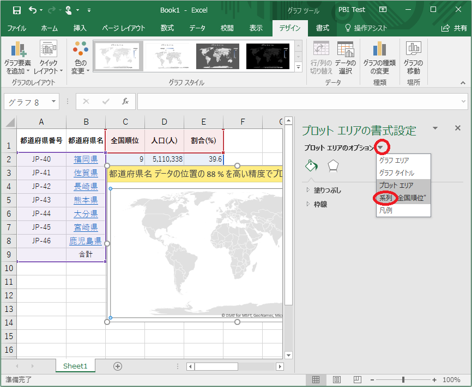This screenshot has width=472, height=387.
Task: Select the black map chart style
Action: pyautogui.click(x=268, y=56)
